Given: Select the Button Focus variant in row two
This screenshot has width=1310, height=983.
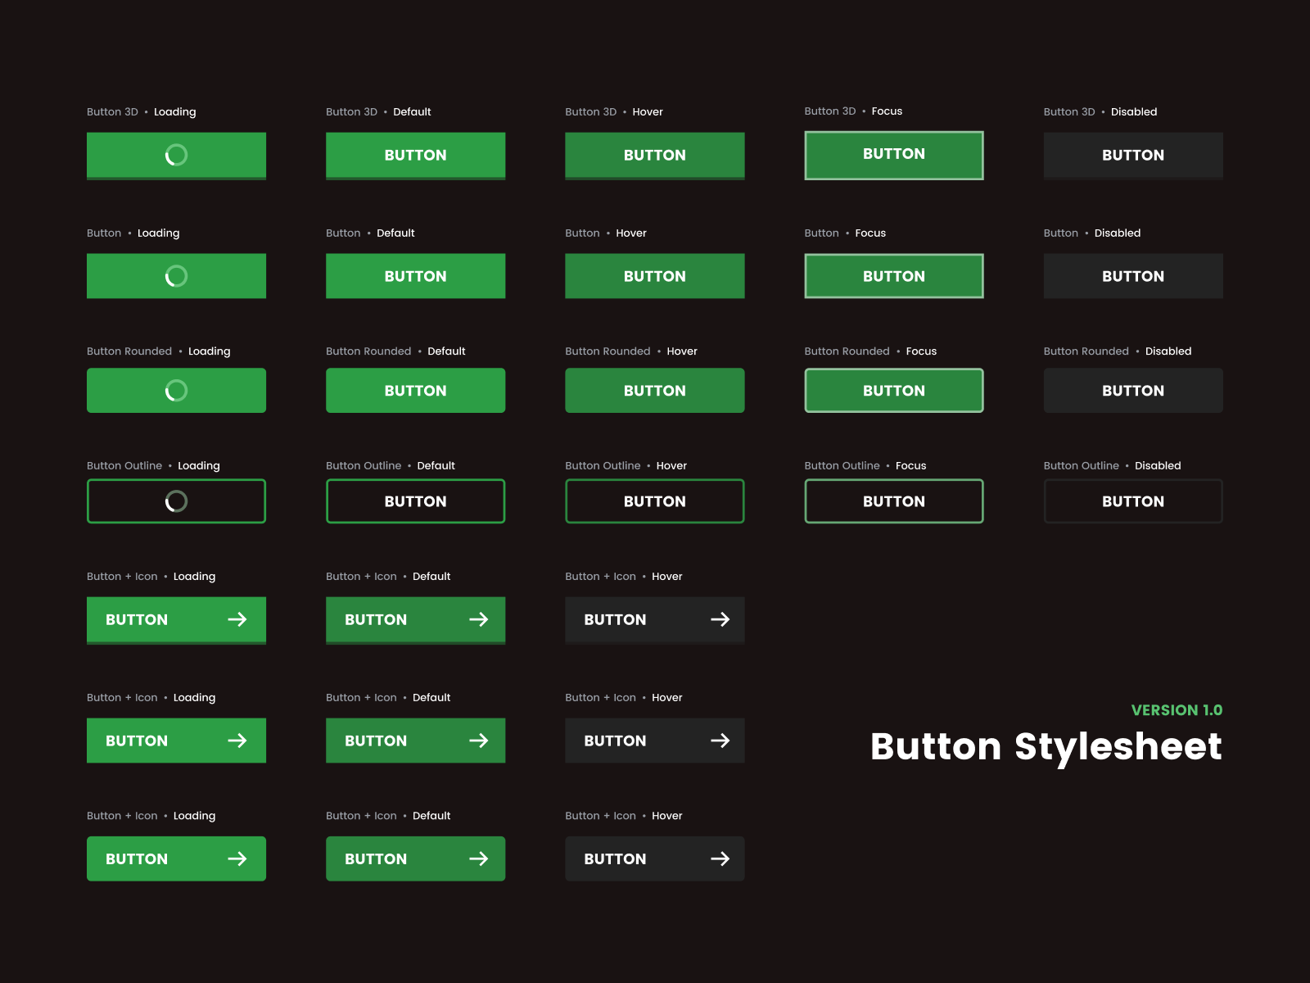Looking at the screenshot, I should 893,276.
